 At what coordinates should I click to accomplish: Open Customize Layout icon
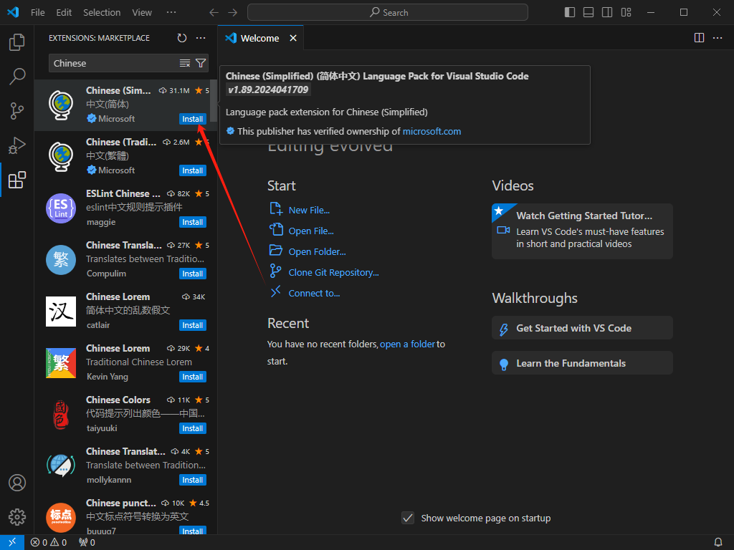(x=626, y=13)
